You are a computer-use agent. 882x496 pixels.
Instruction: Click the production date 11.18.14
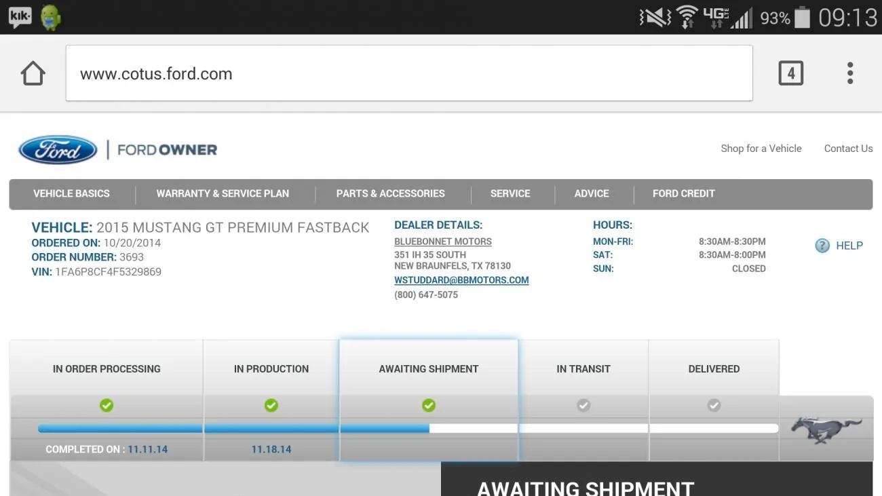(x=271, y=449)
